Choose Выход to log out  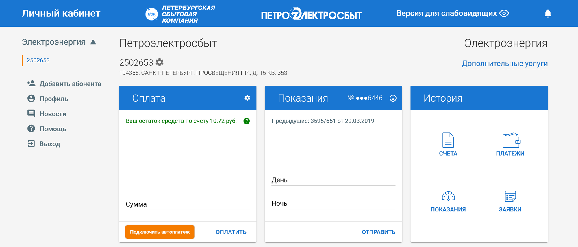tap(50, 144)
